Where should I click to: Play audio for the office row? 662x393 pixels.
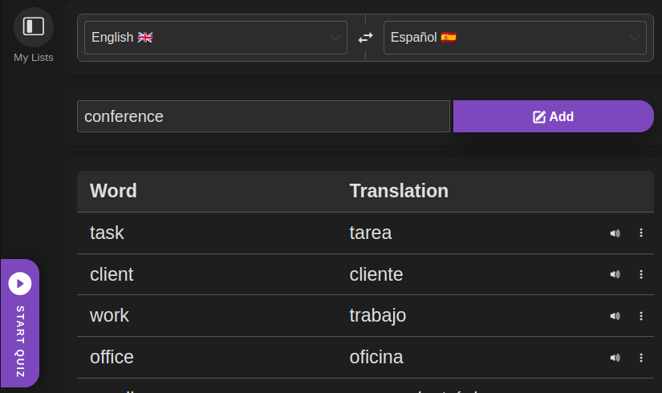click(615, 358)
